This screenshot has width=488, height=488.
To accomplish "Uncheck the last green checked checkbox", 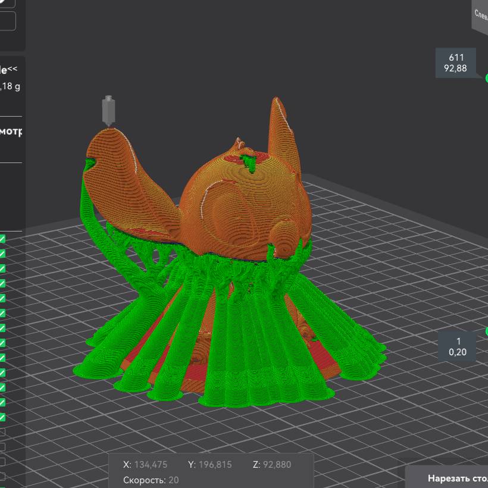I will 2,417.
